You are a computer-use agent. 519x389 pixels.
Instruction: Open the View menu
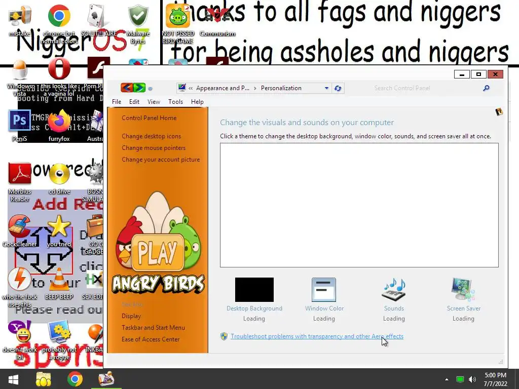154,102
